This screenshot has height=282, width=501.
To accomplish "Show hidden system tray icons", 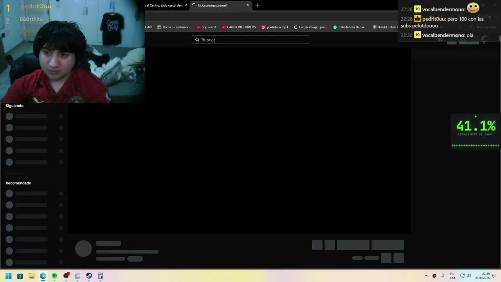I will 426,276.
